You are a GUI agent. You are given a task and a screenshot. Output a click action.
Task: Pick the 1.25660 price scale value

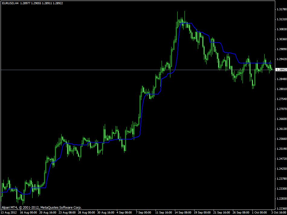coord(281,139)
